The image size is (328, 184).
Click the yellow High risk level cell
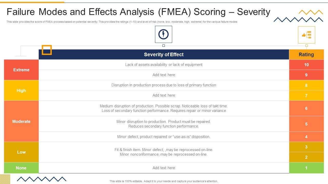(21, 90)
